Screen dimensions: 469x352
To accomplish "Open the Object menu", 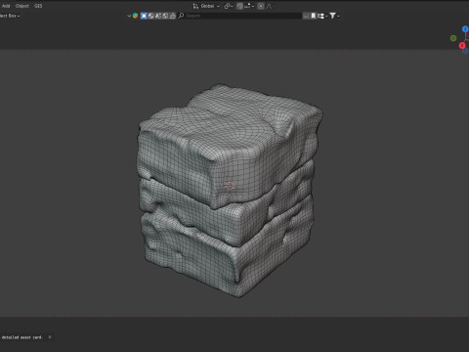I will [22, 6].
